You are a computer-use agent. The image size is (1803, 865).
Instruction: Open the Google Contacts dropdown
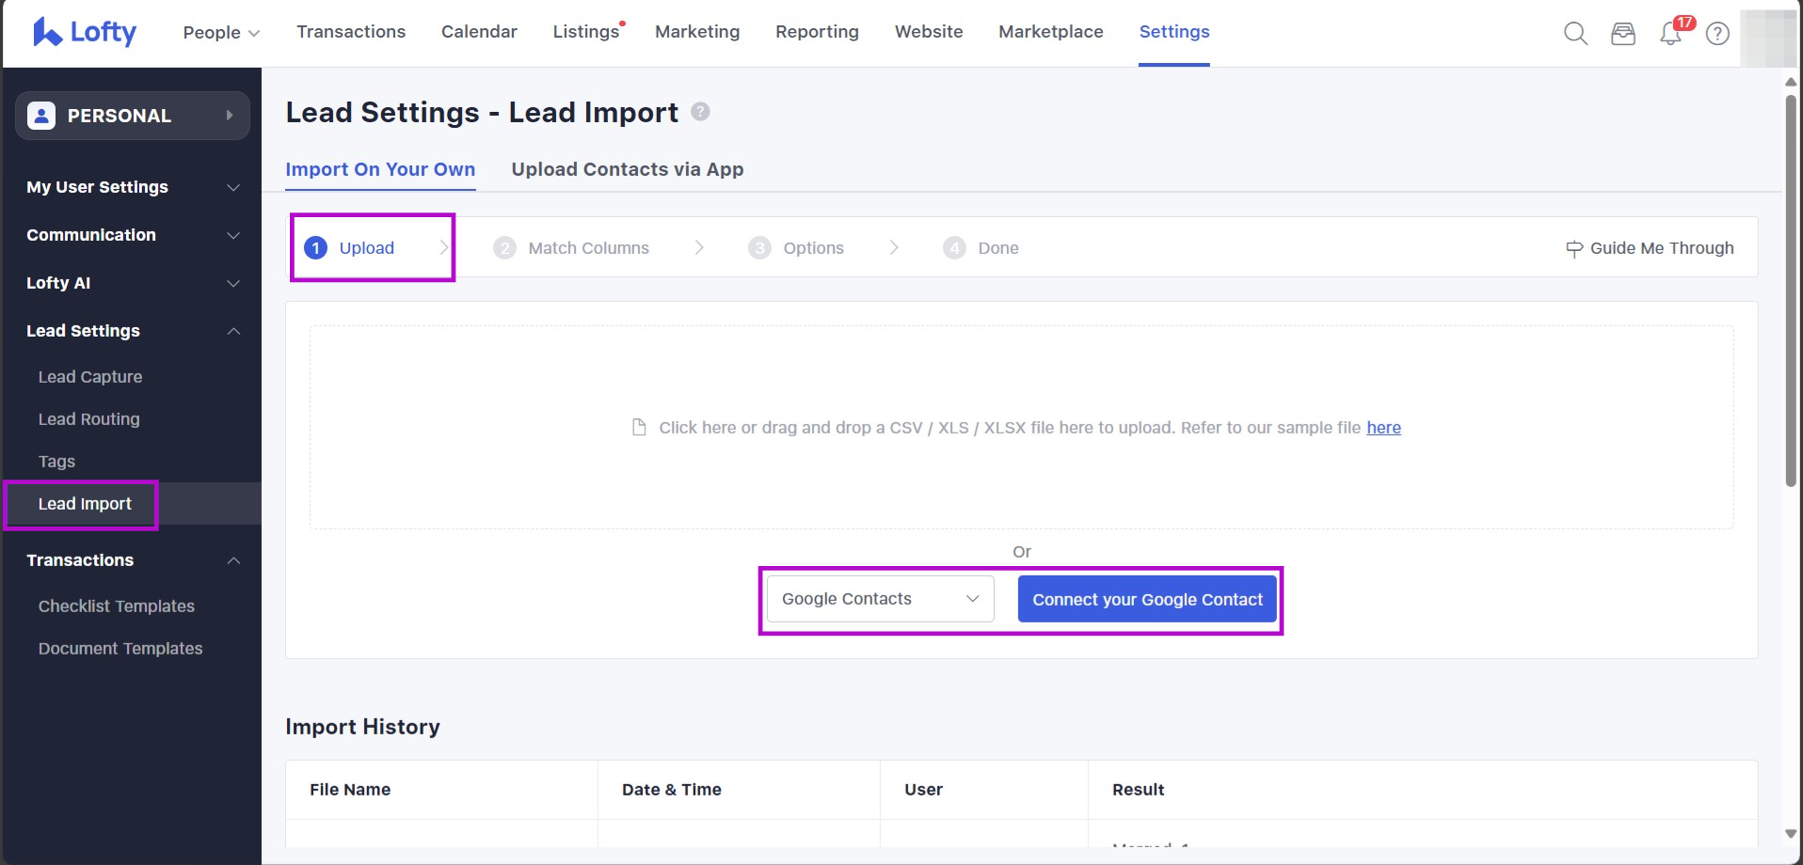(x=880, y=599)
